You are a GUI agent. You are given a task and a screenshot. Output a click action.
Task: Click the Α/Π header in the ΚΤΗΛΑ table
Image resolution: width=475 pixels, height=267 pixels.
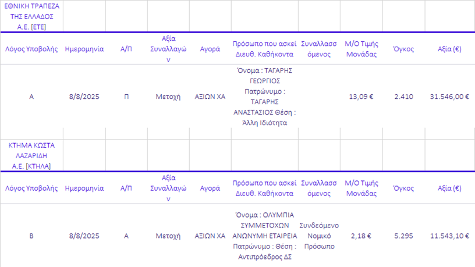[x=126, y=188]
